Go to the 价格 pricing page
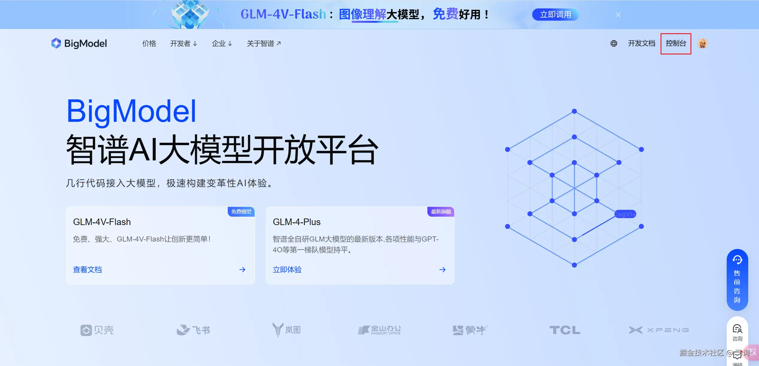Viewport: 759px width, 366px height. click(x=149, y=44)
